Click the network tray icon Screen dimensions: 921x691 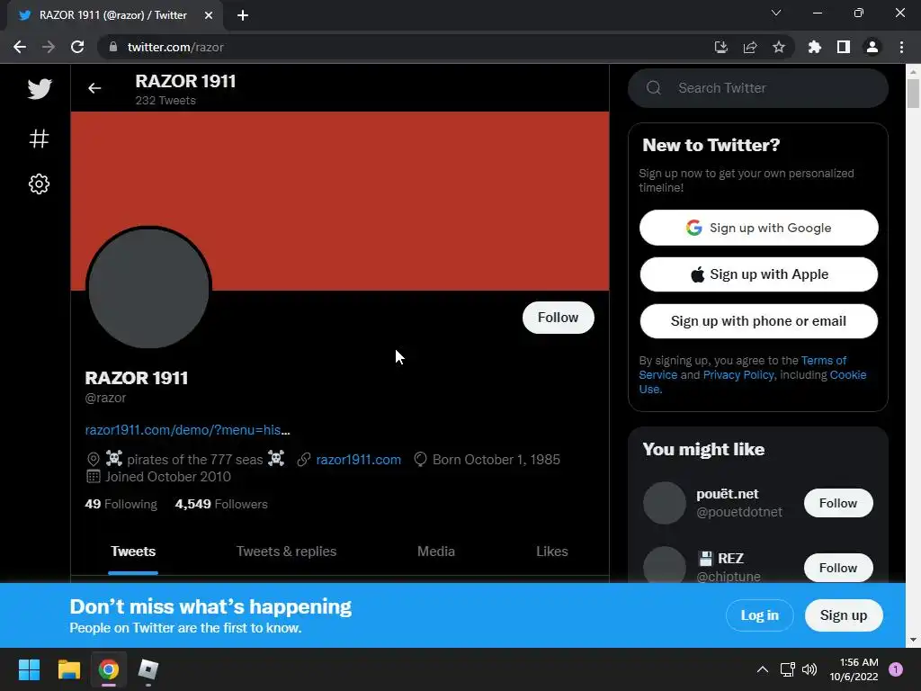point(787,669)
